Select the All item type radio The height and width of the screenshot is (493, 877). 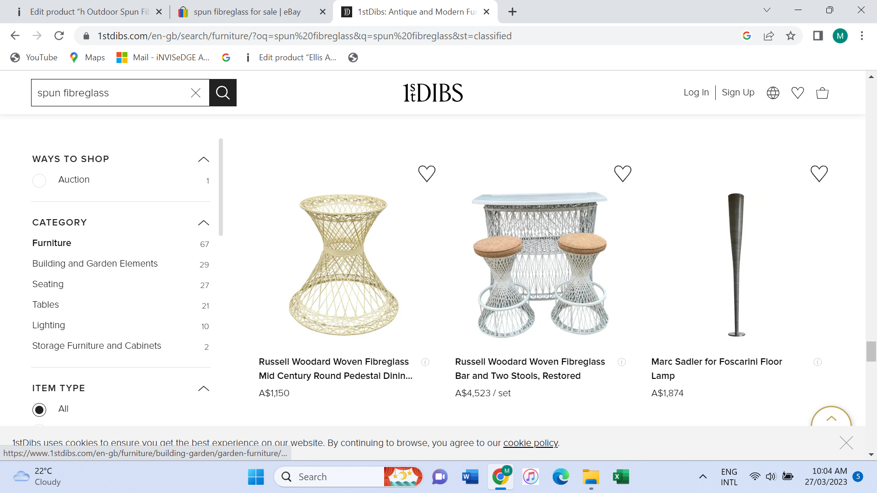[39, 409]
